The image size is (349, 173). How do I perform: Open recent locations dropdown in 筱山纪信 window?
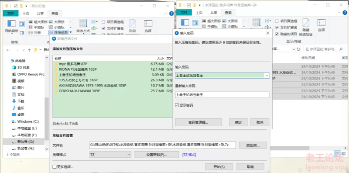(24, 50)
